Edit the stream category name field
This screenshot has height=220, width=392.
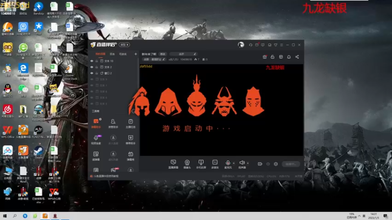(183, 54)
